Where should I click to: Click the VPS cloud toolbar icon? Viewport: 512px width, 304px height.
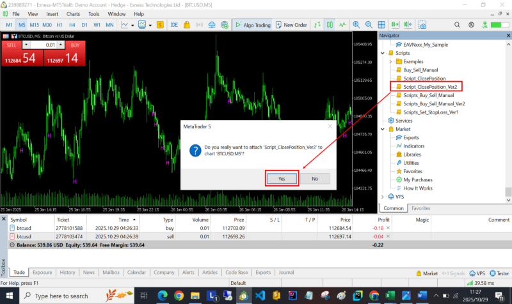click(212, 25)
